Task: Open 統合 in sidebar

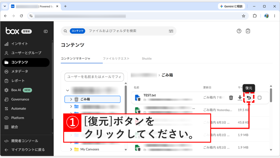Action: pyautogui.click(x=26, y=127)
